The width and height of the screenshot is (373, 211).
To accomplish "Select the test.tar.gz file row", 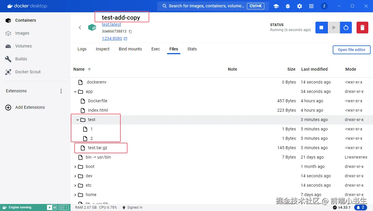I will 222,148.
